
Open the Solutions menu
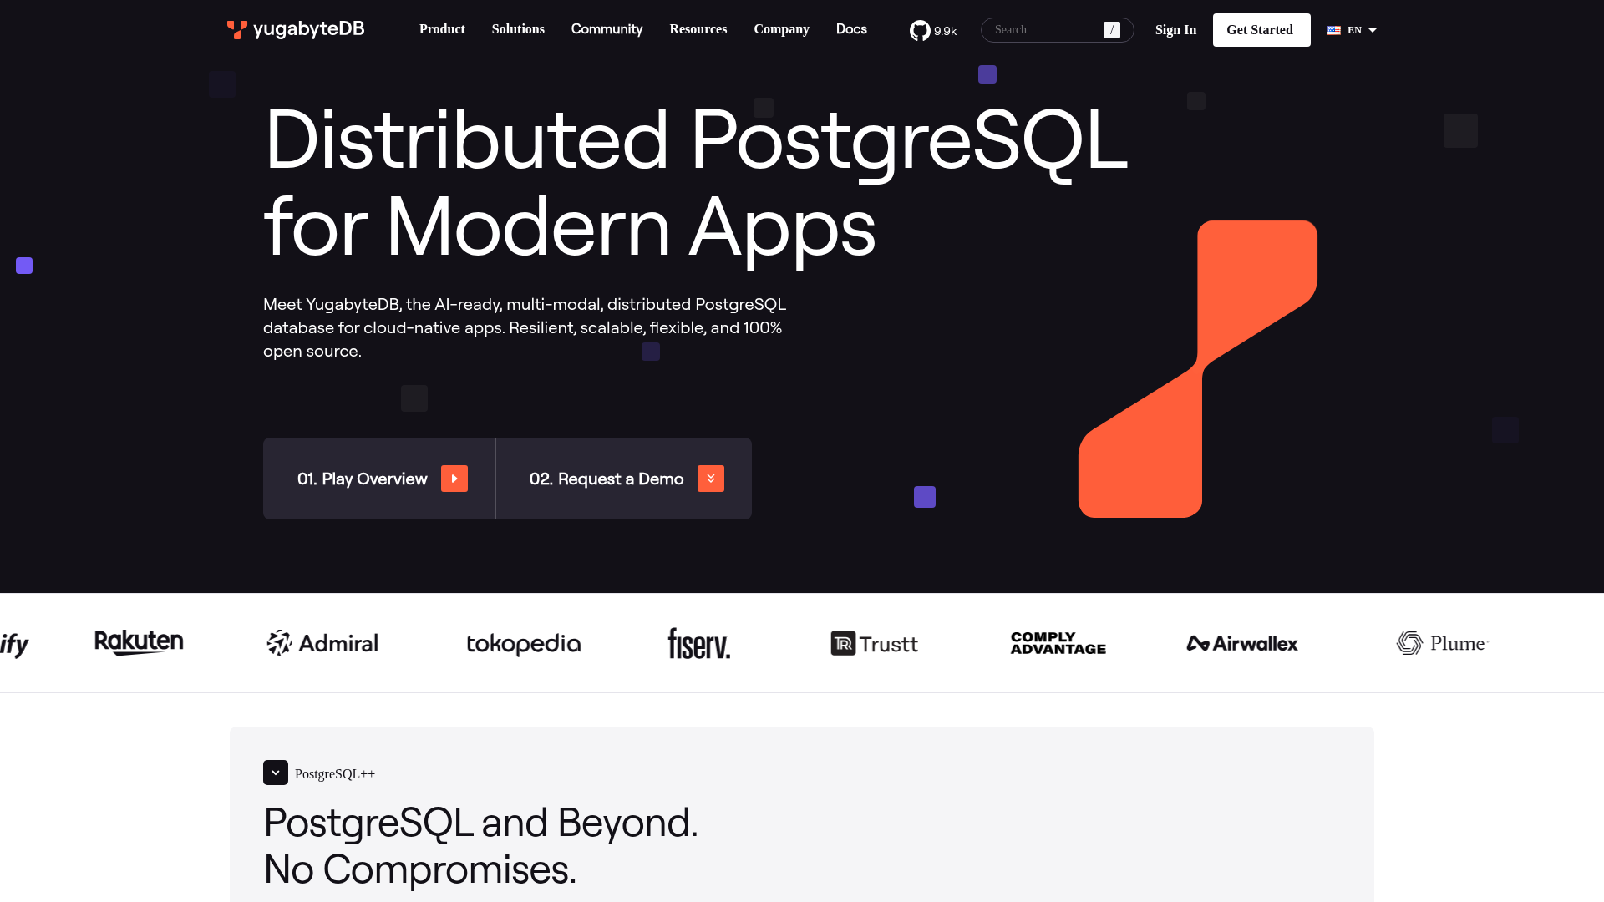[x=518, y=29]
